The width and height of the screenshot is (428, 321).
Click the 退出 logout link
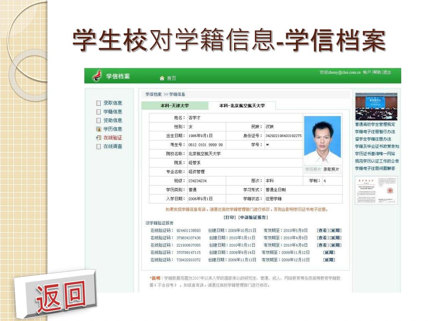[387, 72]
